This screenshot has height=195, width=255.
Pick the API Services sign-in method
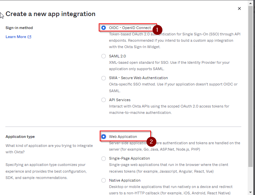[x=104, y=100]
